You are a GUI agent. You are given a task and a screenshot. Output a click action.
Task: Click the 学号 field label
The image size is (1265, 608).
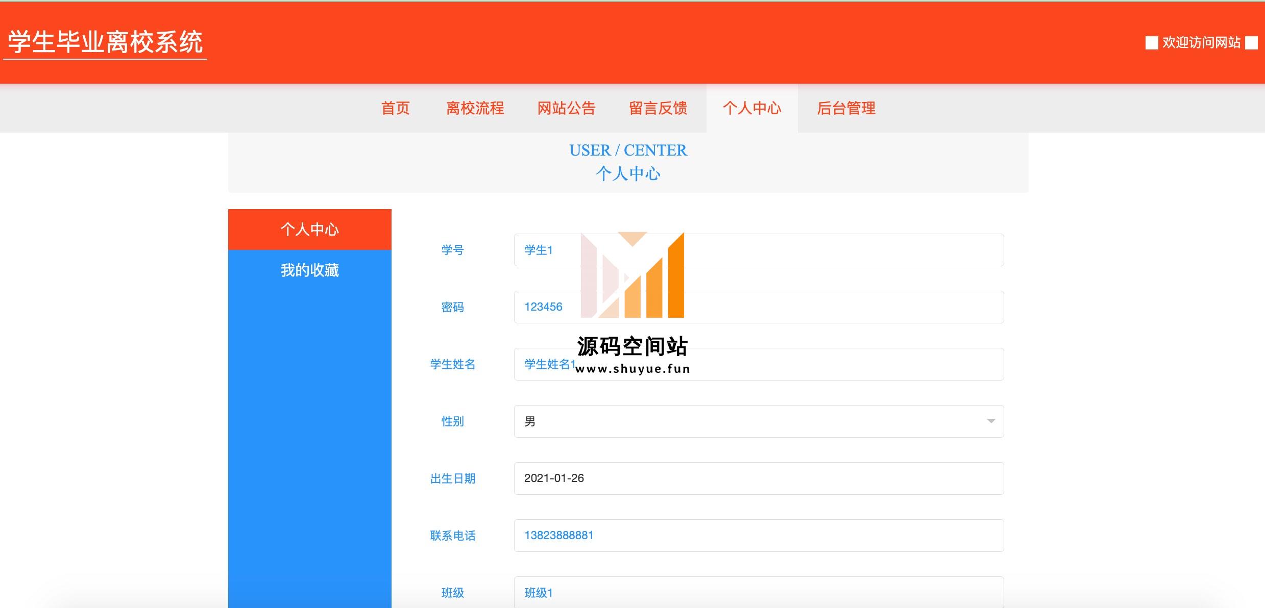click(452, 250)
